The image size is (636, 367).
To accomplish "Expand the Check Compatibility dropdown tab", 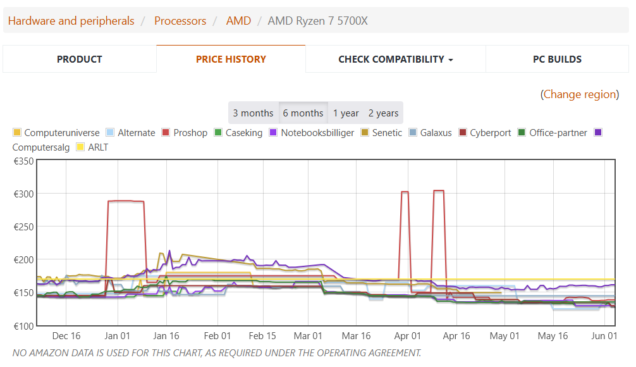I will (x=396, y=59).
